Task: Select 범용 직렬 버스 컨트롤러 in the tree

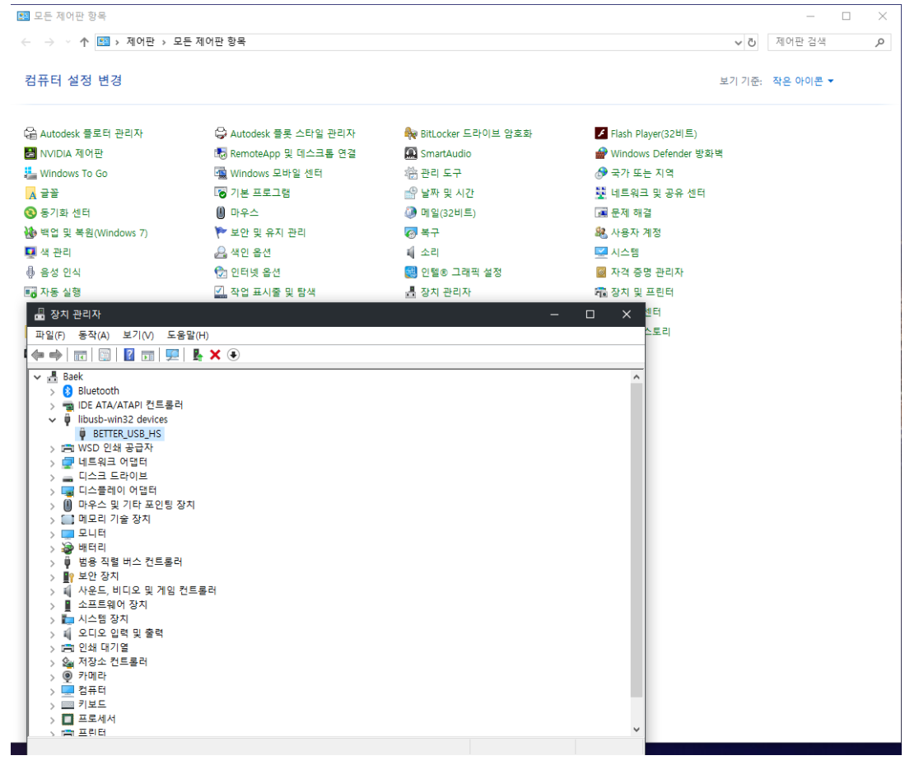Action: pos(130,562)
